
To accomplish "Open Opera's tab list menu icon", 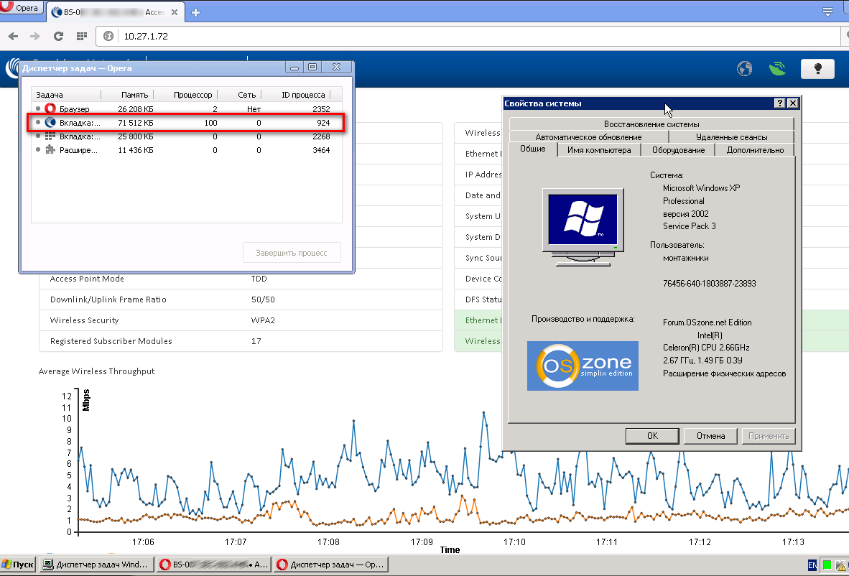I will click(827, 11).
